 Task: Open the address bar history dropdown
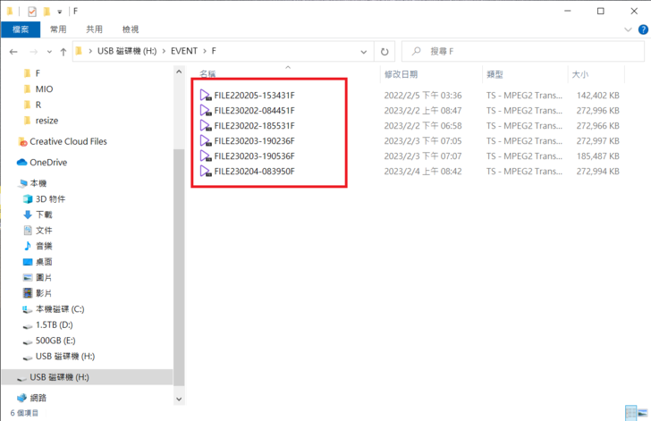tap(364, 52)
